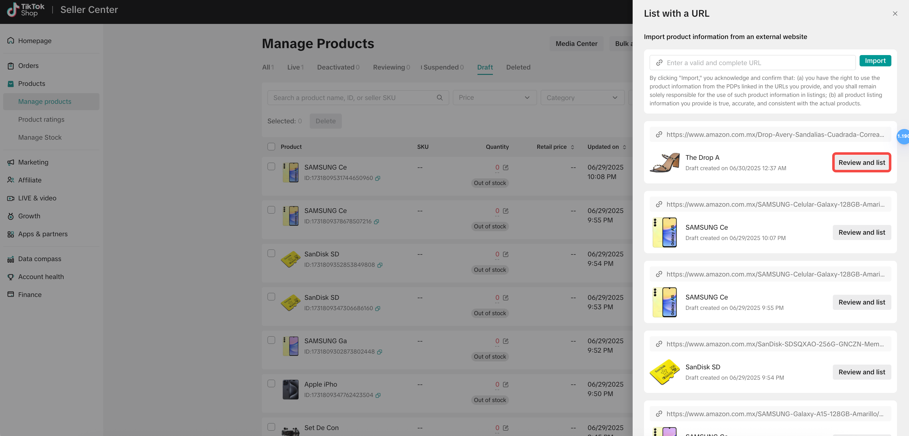The image size is (909, 436).
Task: Click the search magnifier icon
Action: point(439,98)
